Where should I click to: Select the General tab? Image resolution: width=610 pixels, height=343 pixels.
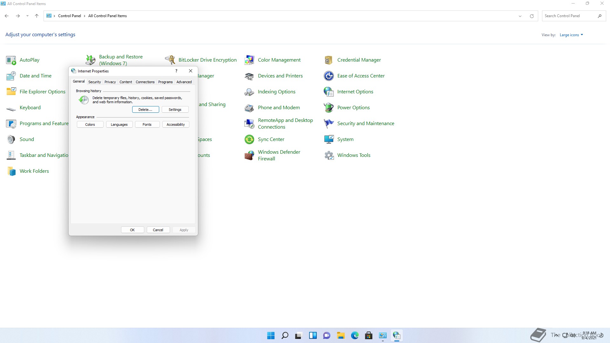tap(79, 82)
